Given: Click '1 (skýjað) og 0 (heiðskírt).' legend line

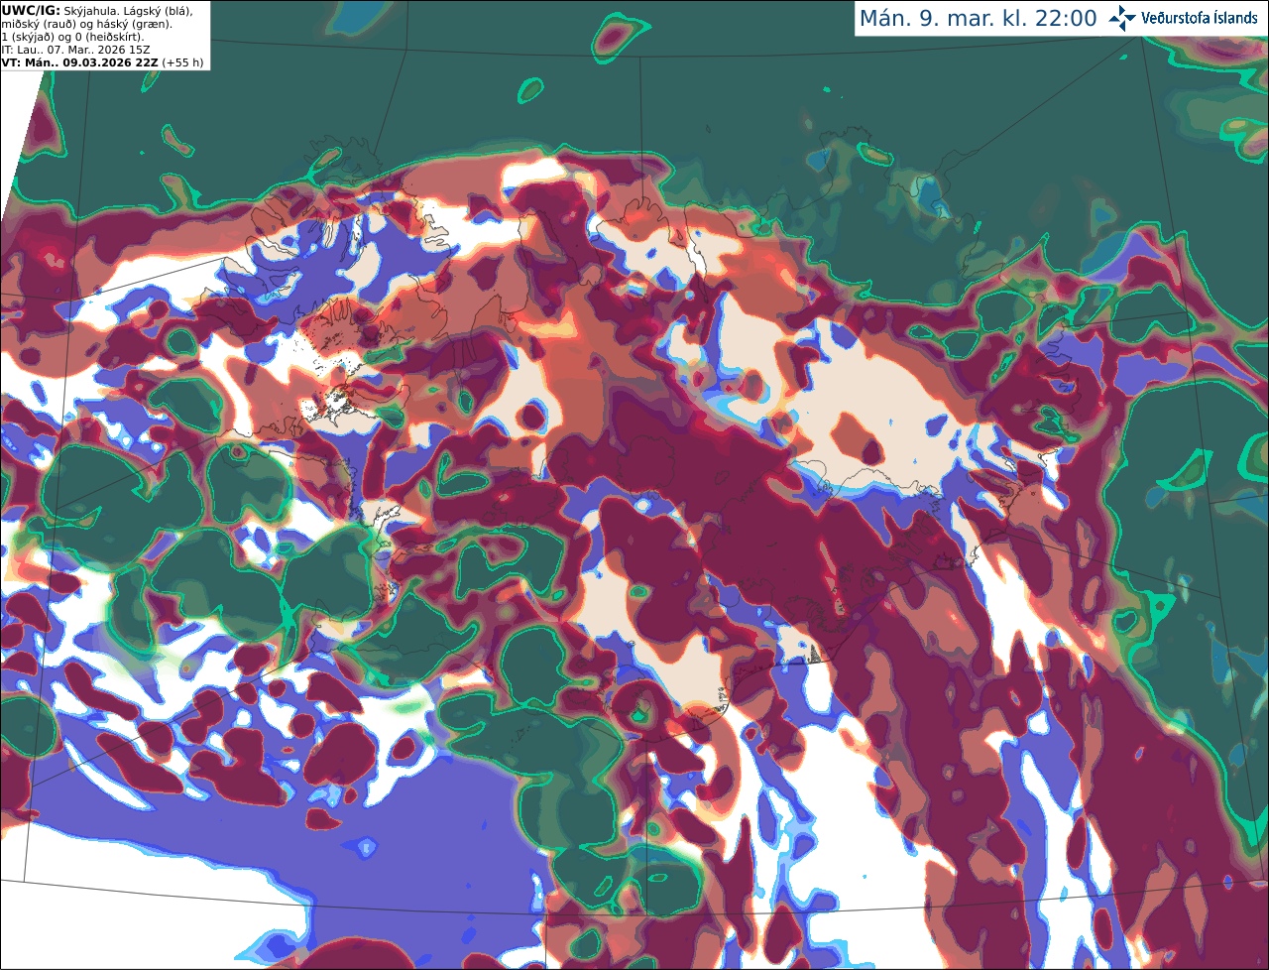Looking at the screenshot, I should click(72, 37).
